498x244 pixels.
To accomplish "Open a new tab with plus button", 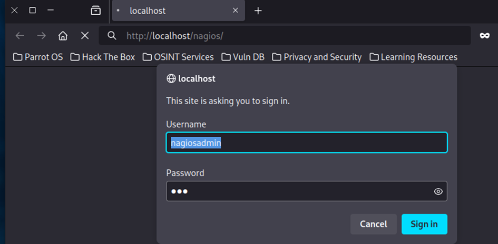I will pos(258,11).
